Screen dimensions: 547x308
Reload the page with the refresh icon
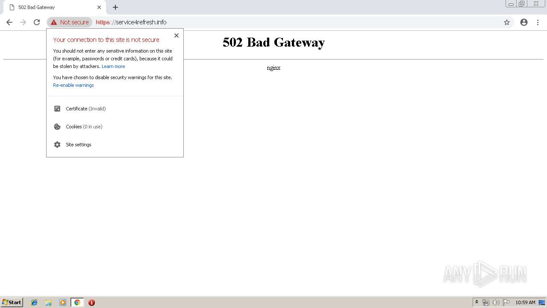[37, 22]
